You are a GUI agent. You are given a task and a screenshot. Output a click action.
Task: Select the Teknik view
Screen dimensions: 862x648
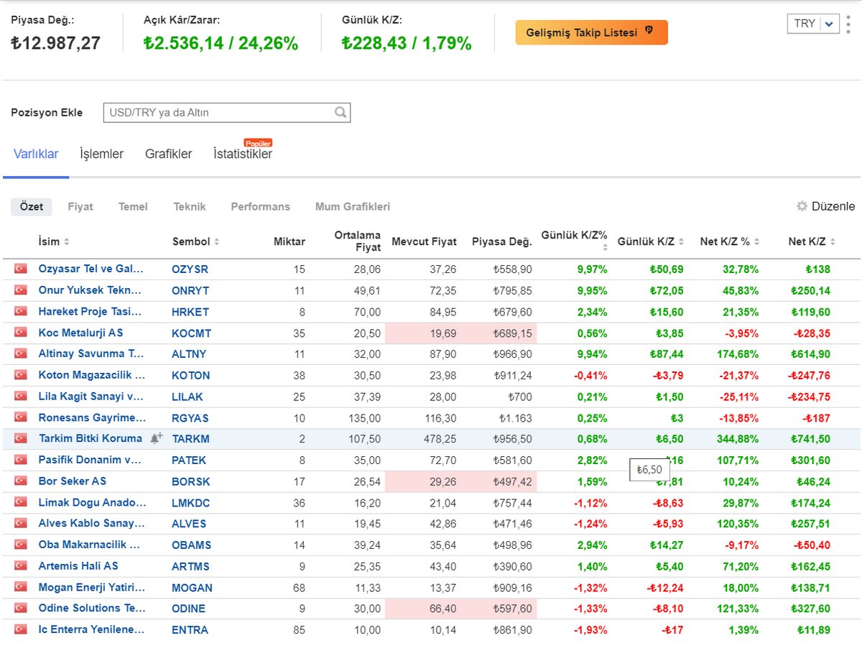[190, 207]
